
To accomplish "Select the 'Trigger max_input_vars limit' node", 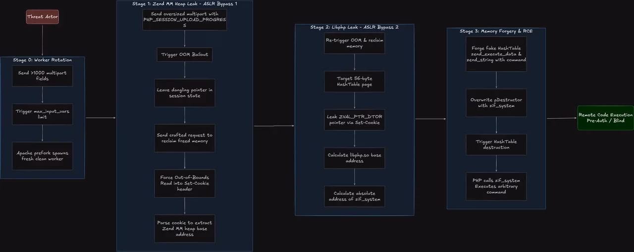I will 42,115.
